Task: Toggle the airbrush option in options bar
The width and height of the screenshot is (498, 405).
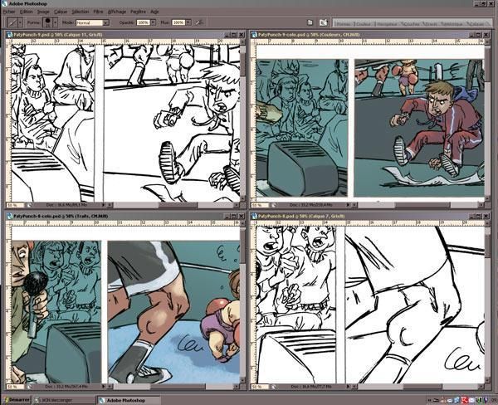Action: [x=199, y=22]
